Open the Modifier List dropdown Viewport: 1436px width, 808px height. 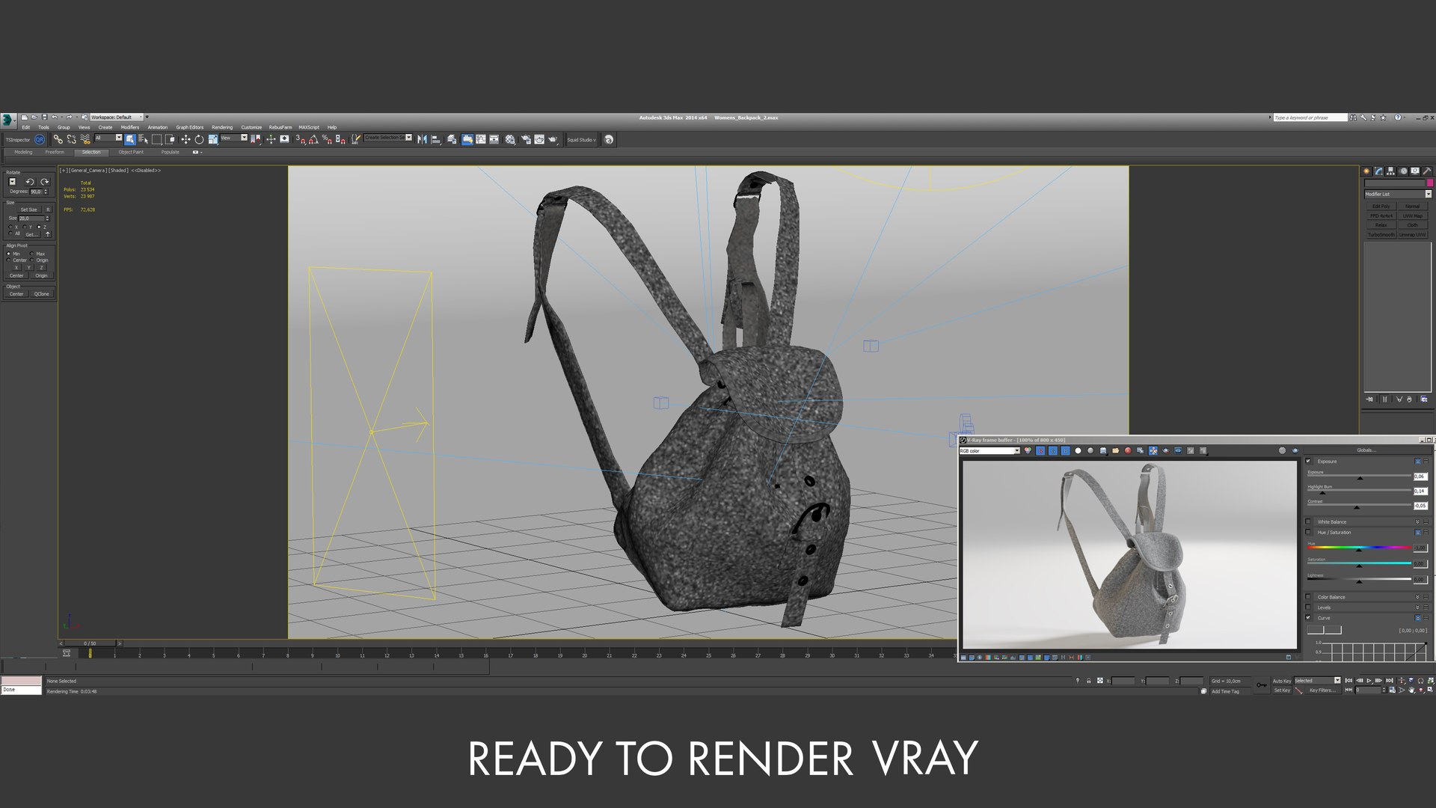pos(1398,194)
